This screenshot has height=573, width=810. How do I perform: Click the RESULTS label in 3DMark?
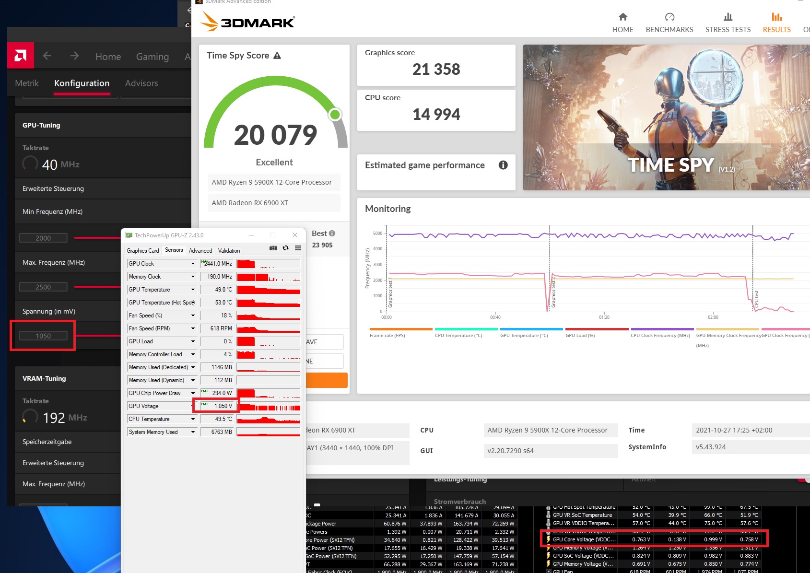click(777, 30)
